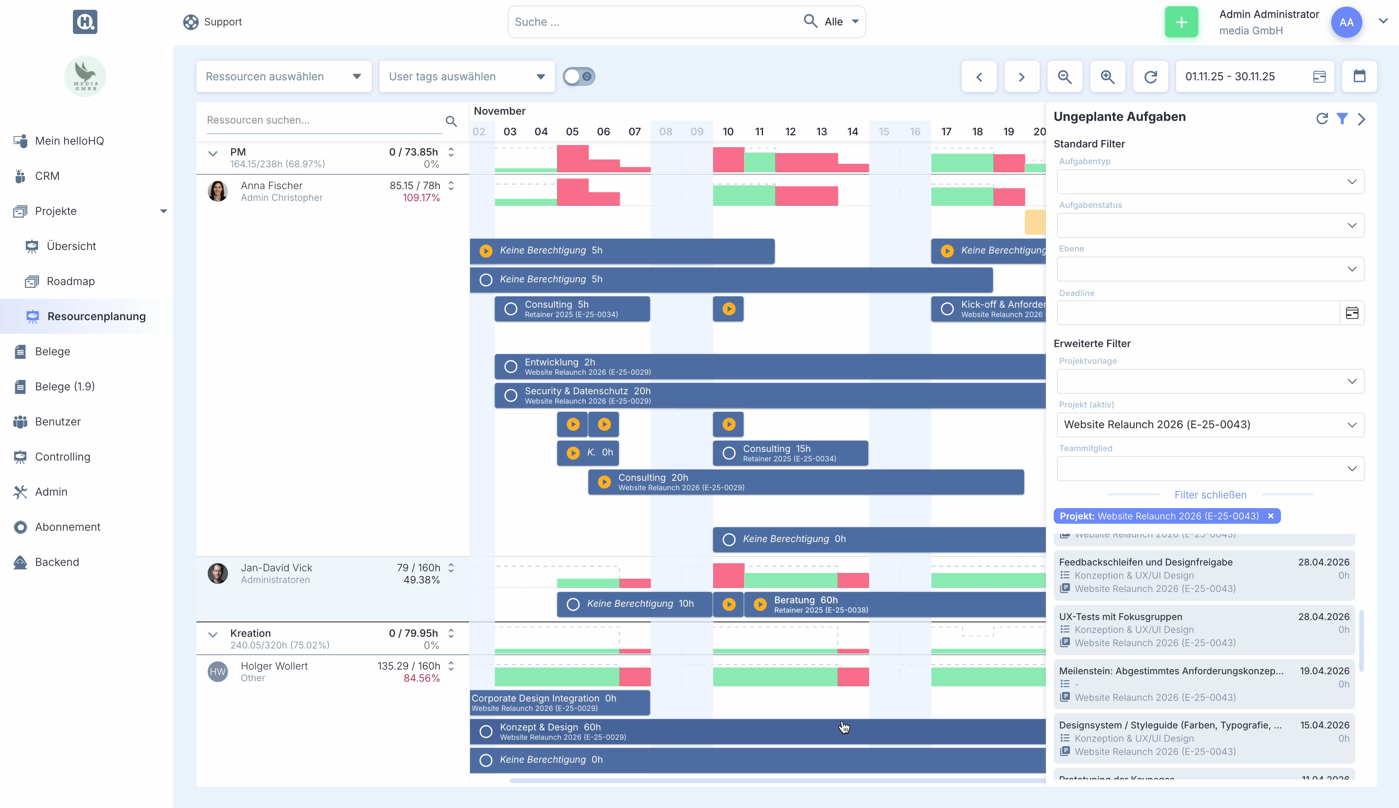Open Controlling in the sidebar
The width and height of the screenshot is (1399, 808).
pos(62,457)
